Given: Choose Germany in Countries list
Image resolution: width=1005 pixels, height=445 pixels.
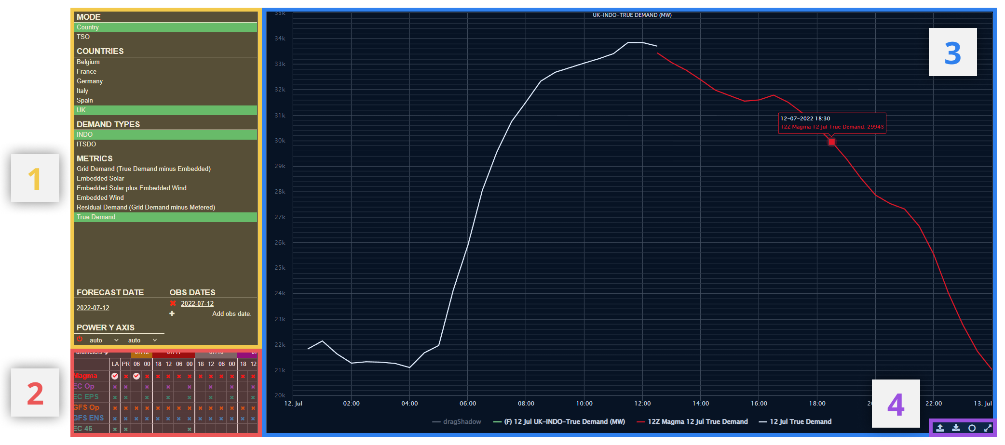Looking at the screenshot, I should [165, 81].
